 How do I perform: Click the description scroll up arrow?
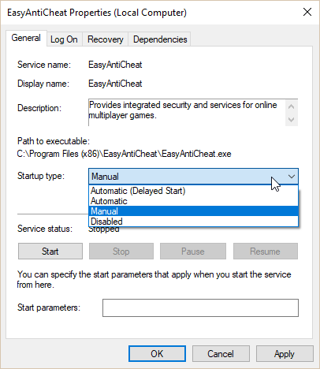[291, 106]
